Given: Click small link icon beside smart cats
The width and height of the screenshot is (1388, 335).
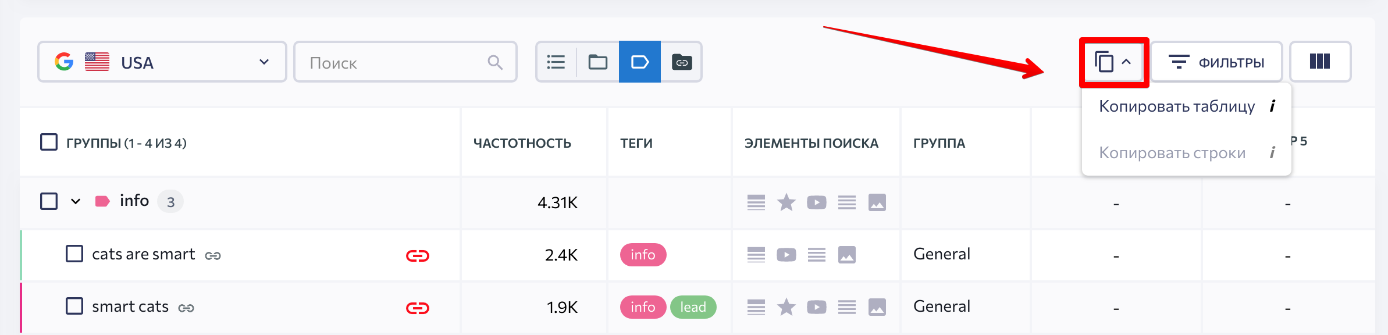Looking at the screenshot, I should [186, 308].
